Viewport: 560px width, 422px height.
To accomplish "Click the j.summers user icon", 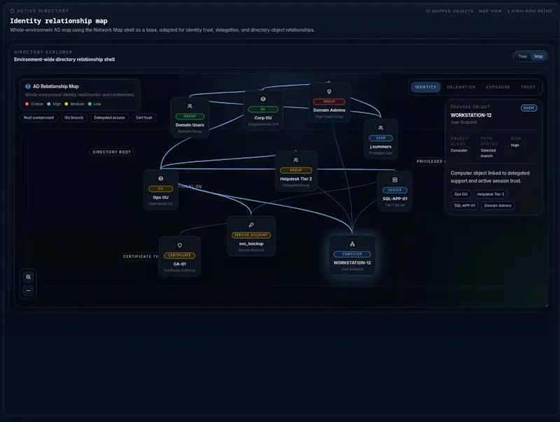I will (x=380, y=128).
